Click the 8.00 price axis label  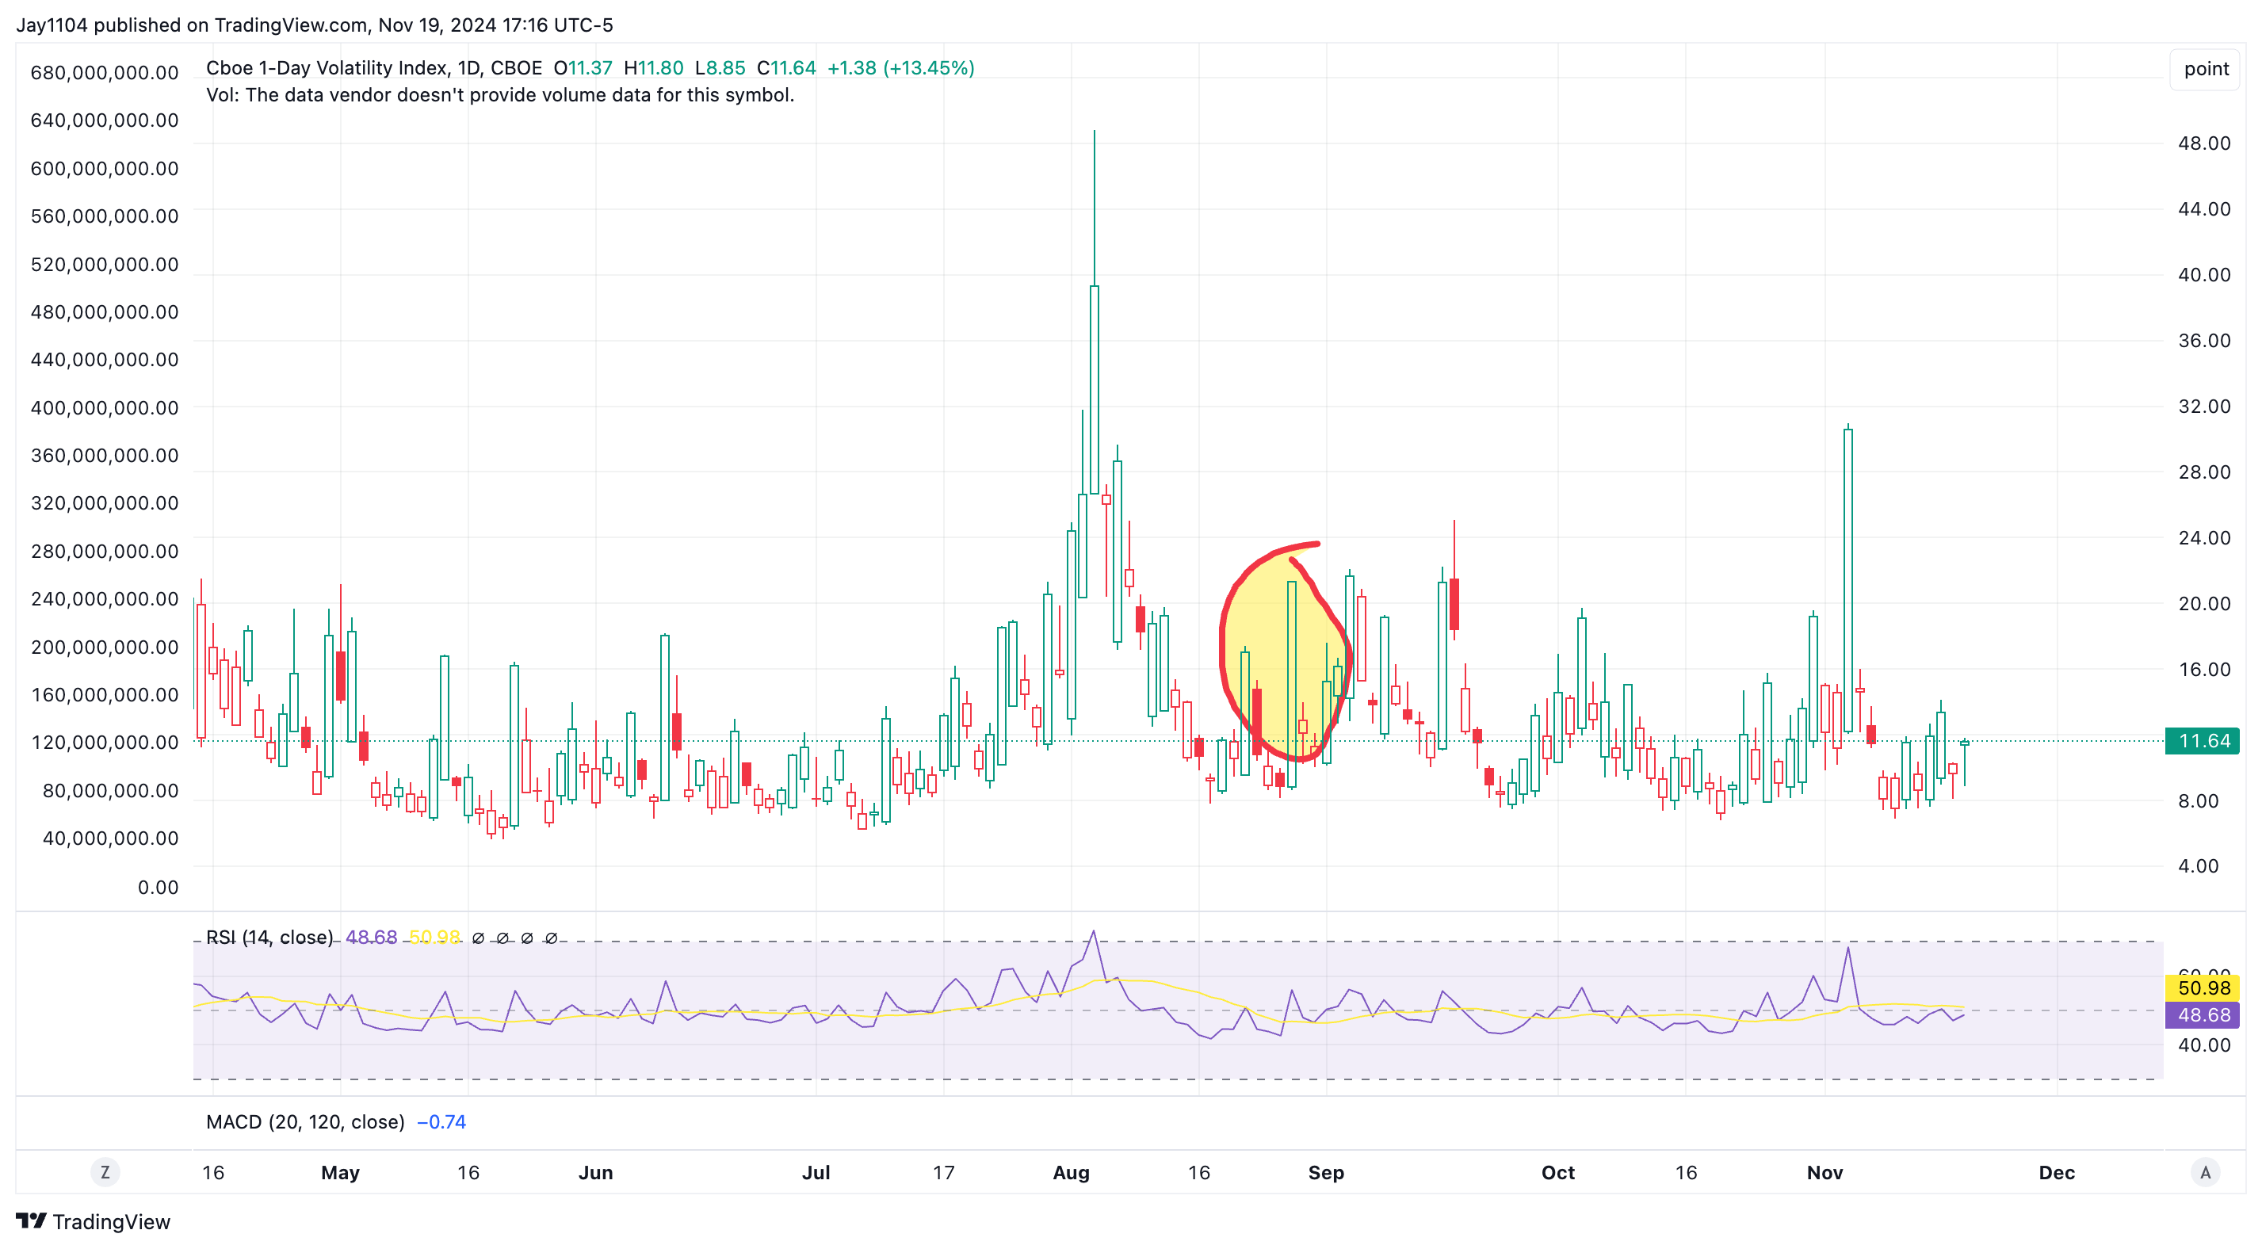tap(2199, 801)
